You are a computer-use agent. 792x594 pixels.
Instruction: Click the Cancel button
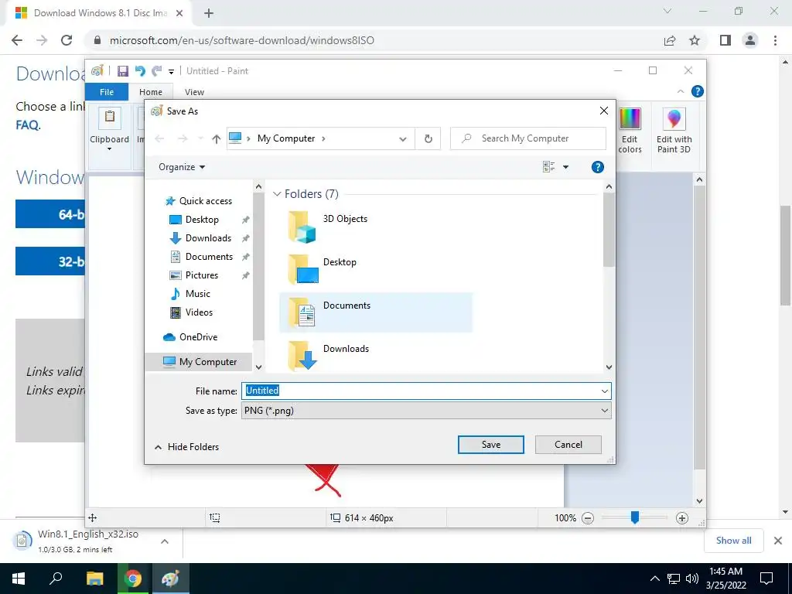(568, 445)
